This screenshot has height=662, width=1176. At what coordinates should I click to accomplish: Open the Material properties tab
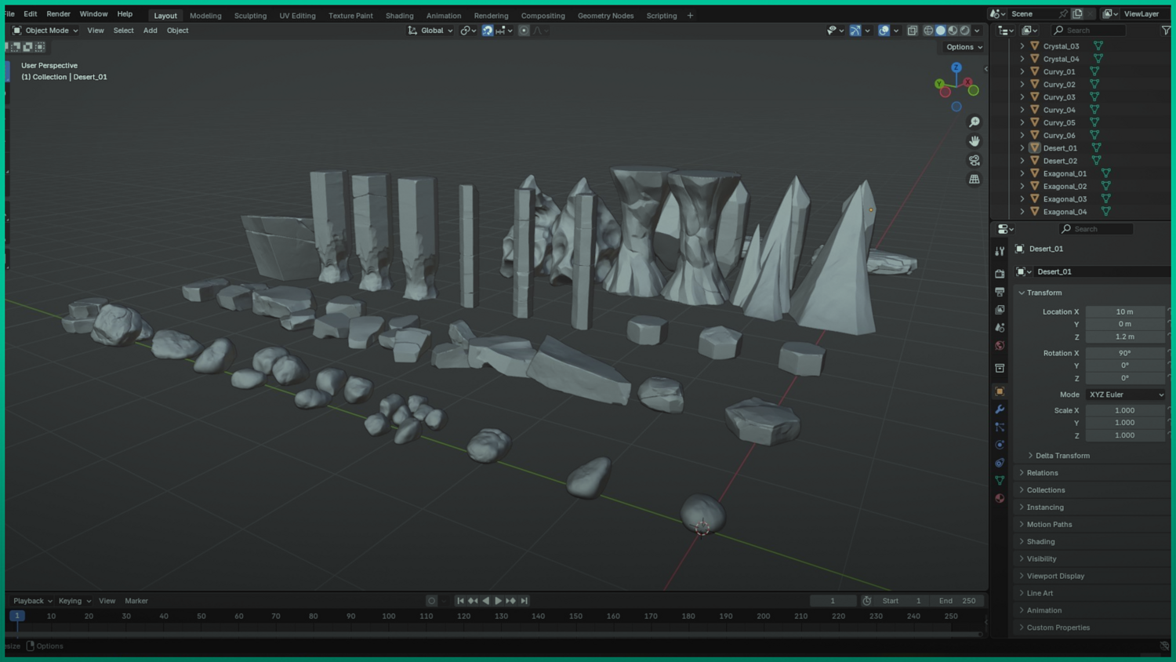coord(1000,499)
